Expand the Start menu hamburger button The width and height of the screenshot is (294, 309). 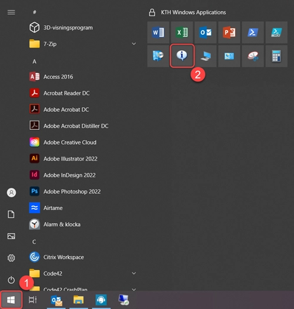tap(11, 12)
